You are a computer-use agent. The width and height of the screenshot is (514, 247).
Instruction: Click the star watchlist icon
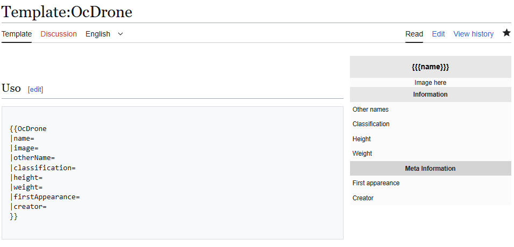(x=506, y=33)
